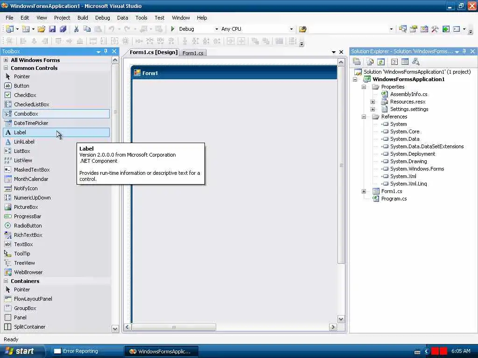Screen dimensions: 478x358
Task: Pin the Toolbox panel with auto-hide pushpin
Action: (x=106, y=51)
